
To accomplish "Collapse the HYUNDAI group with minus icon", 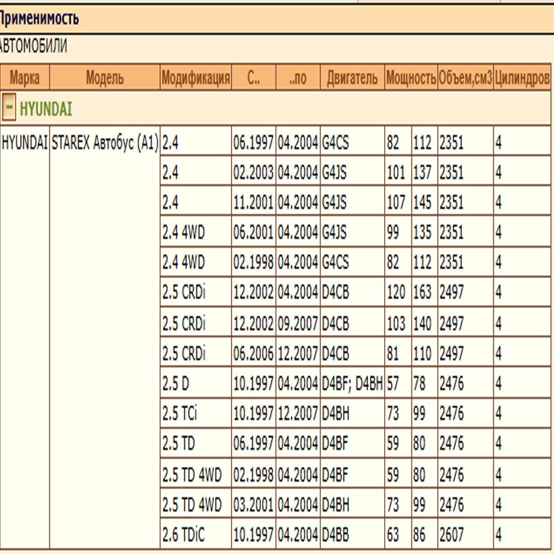I will click(x=9, y=107).
